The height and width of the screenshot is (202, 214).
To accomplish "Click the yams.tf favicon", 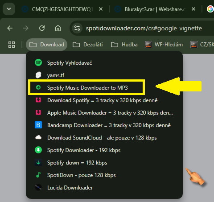I will tap(38, 75).
